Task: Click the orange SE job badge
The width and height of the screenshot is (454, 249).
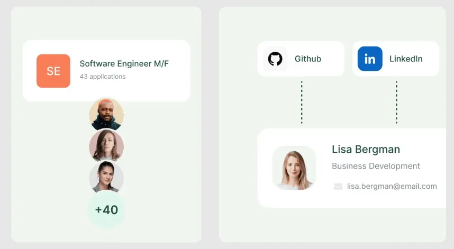Action: [x=53, y=71]
